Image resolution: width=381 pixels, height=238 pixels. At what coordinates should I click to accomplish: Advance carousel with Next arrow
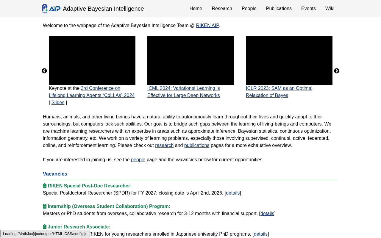[337, 71]
